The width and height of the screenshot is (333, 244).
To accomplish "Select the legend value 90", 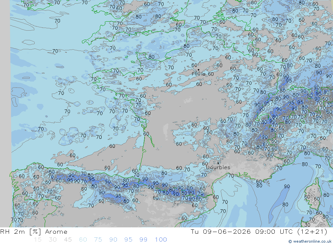I will pos(113,240).
